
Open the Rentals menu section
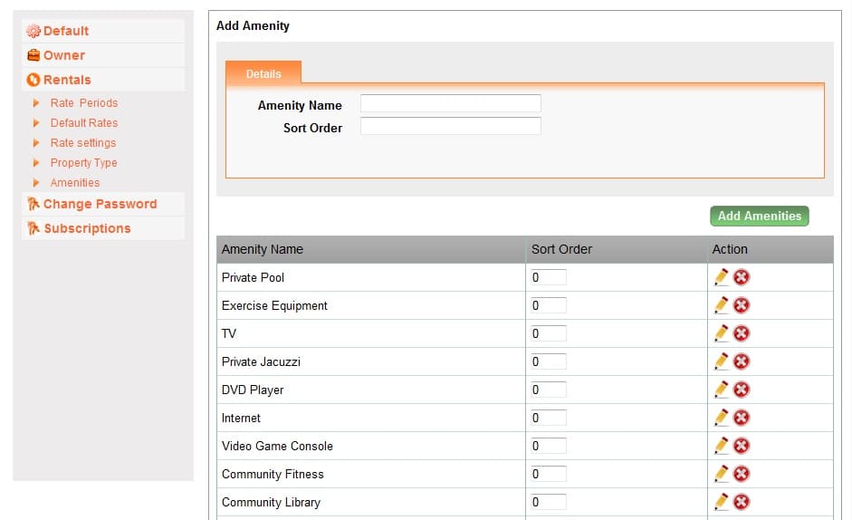(67, 80)
